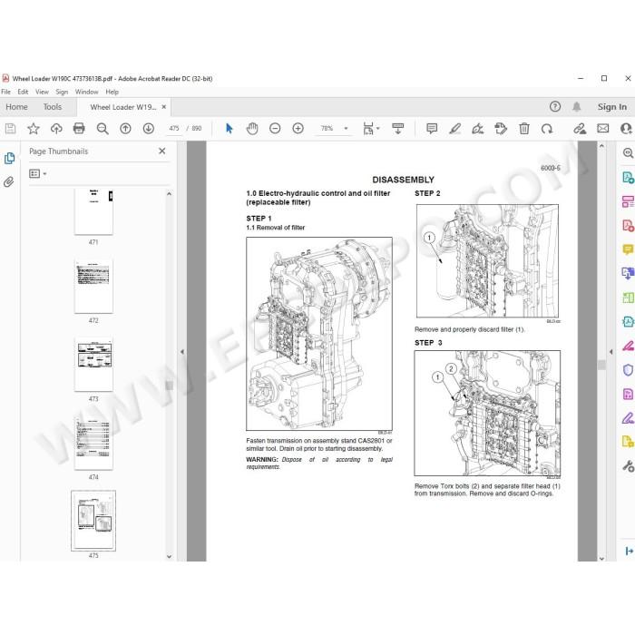
Task: Open the Help question mark
Action: 555,106
